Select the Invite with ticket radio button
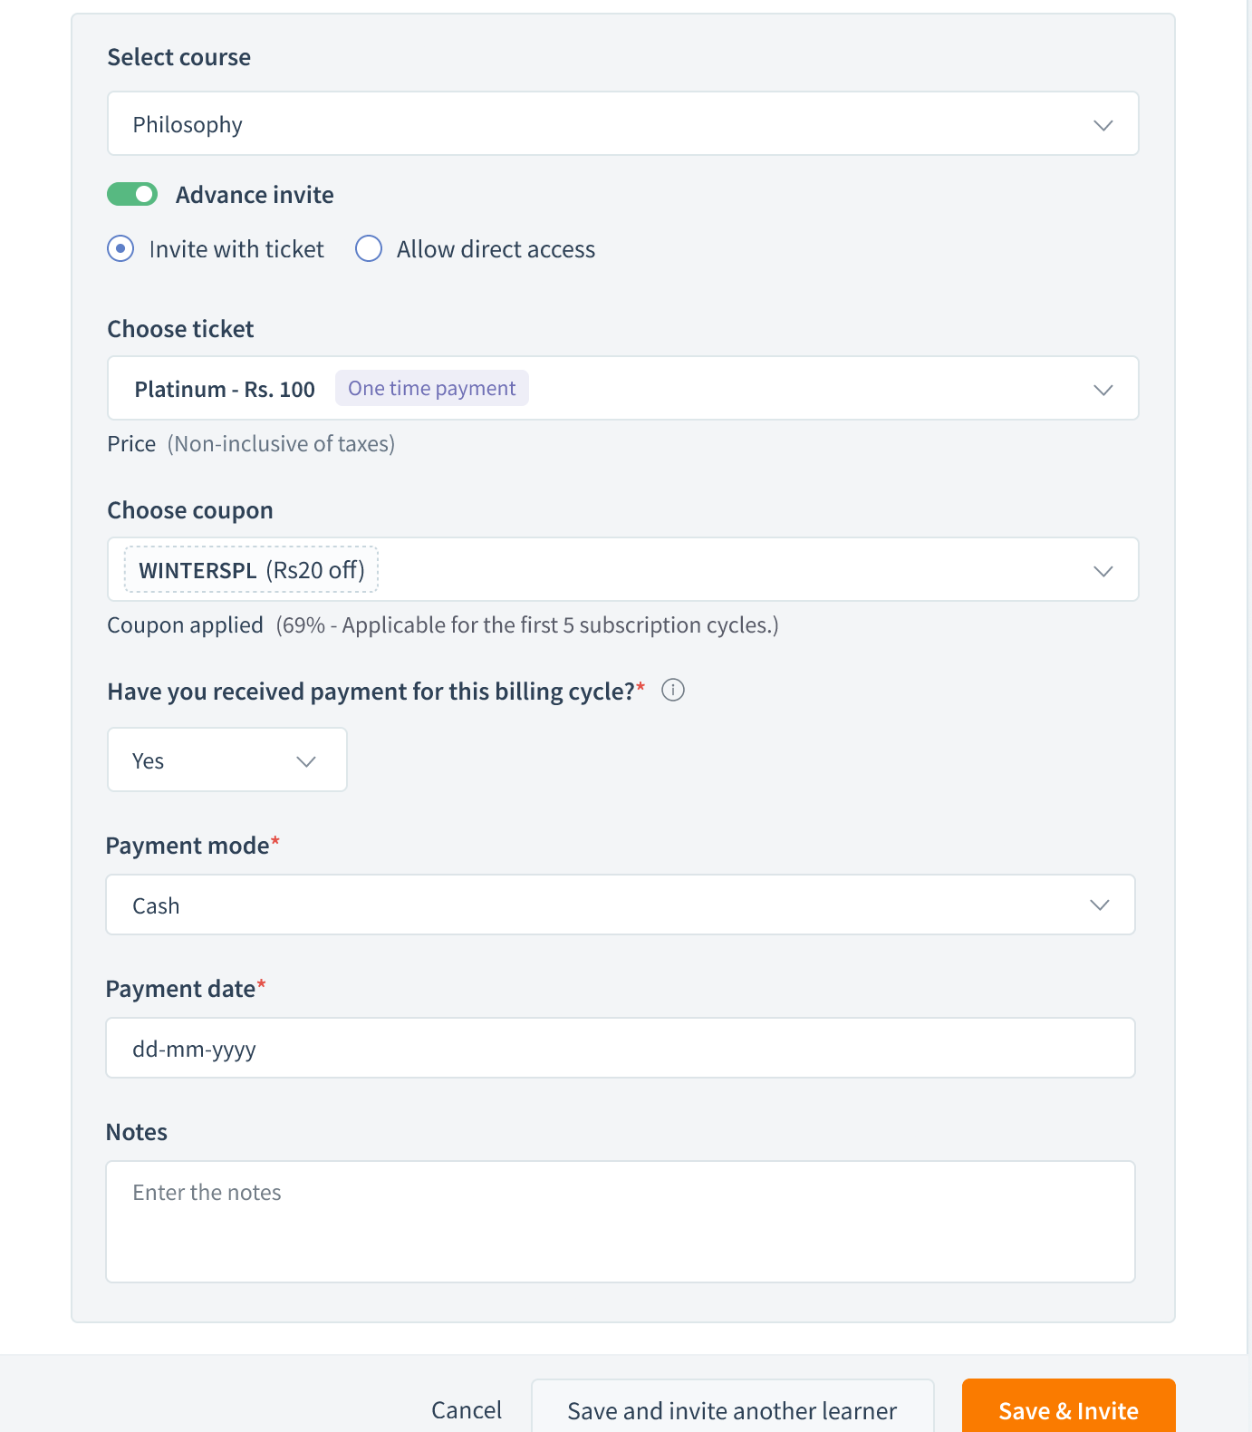1252x1432 pixels. 120,249
